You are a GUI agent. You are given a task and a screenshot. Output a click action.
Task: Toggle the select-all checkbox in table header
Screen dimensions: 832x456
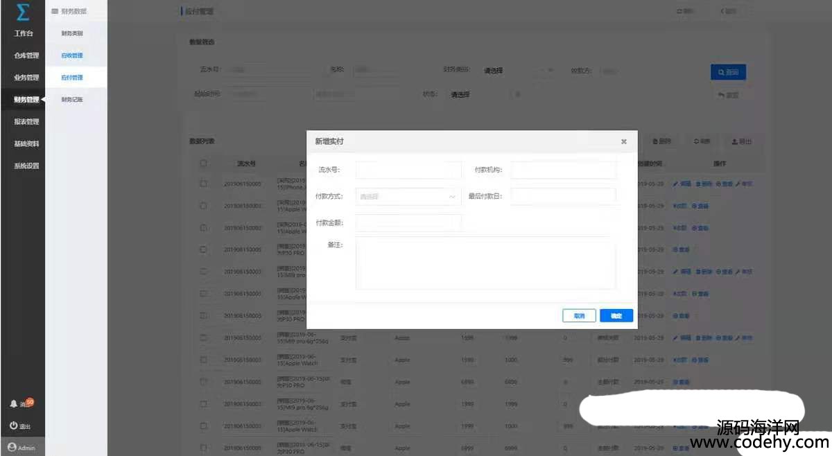point(203,164)
